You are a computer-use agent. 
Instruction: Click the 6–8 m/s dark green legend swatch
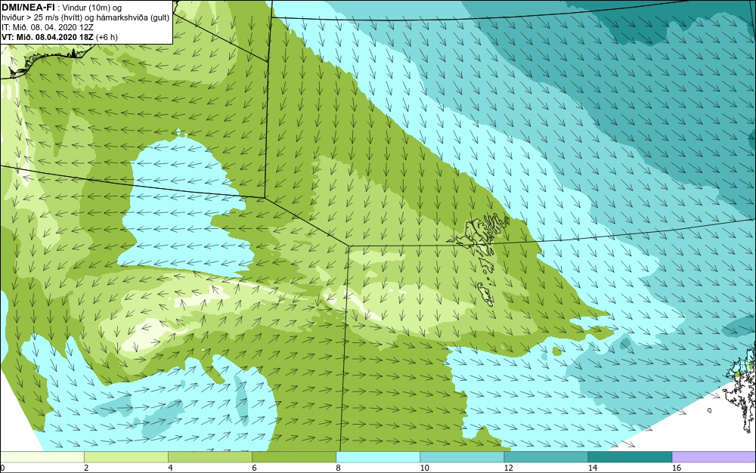point(293,457)
